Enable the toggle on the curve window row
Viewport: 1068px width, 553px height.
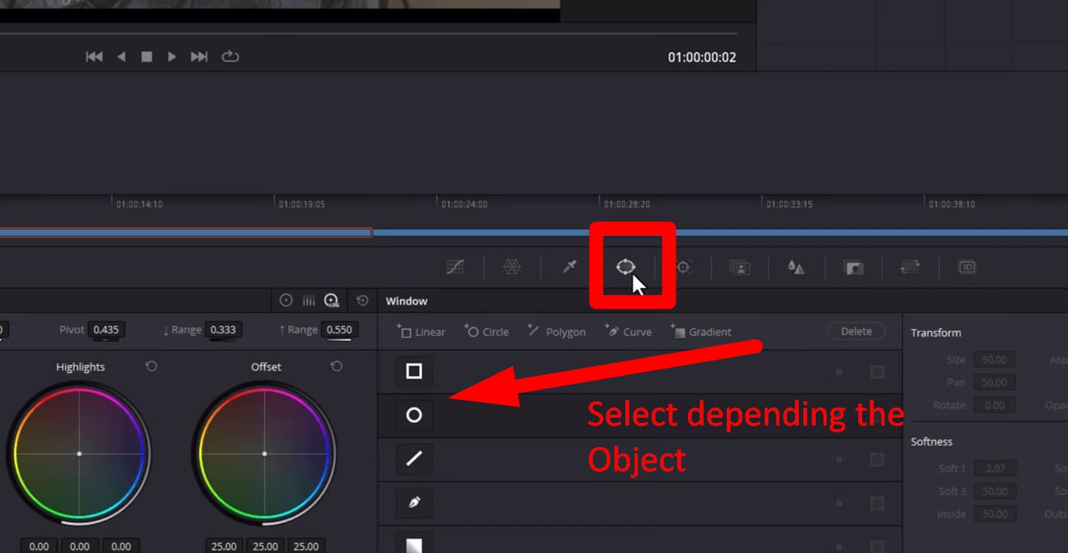click(839, 502)
